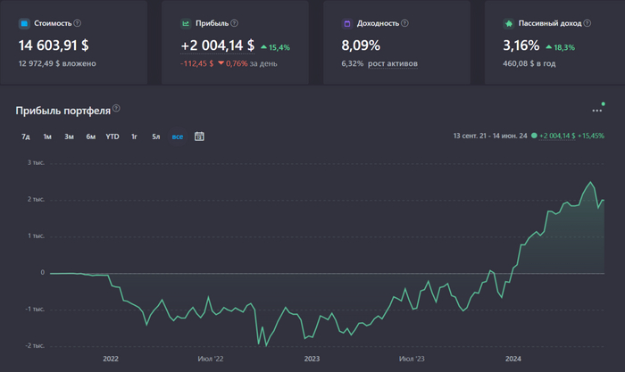Switch chart to 3м period
The height and width of the screenshot is (372, 625).
tap(69, 136)
